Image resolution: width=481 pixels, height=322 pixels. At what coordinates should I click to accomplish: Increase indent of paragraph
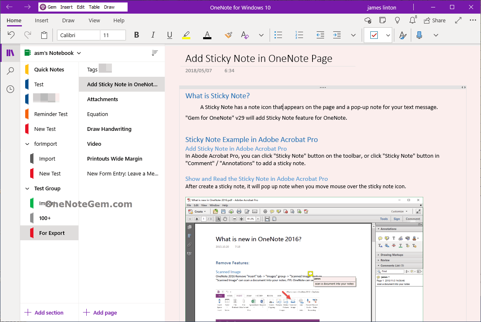(337, 35)
